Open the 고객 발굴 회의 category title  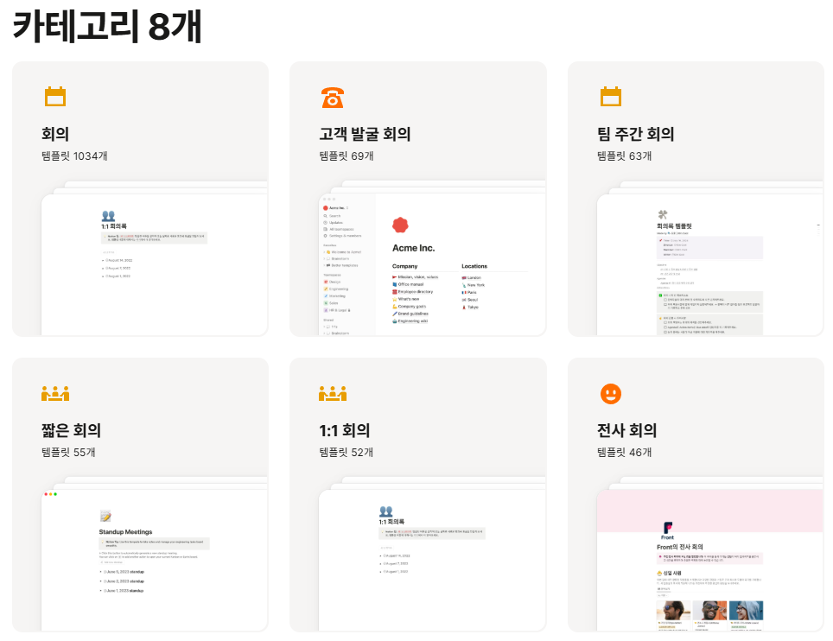click(365, 134)
